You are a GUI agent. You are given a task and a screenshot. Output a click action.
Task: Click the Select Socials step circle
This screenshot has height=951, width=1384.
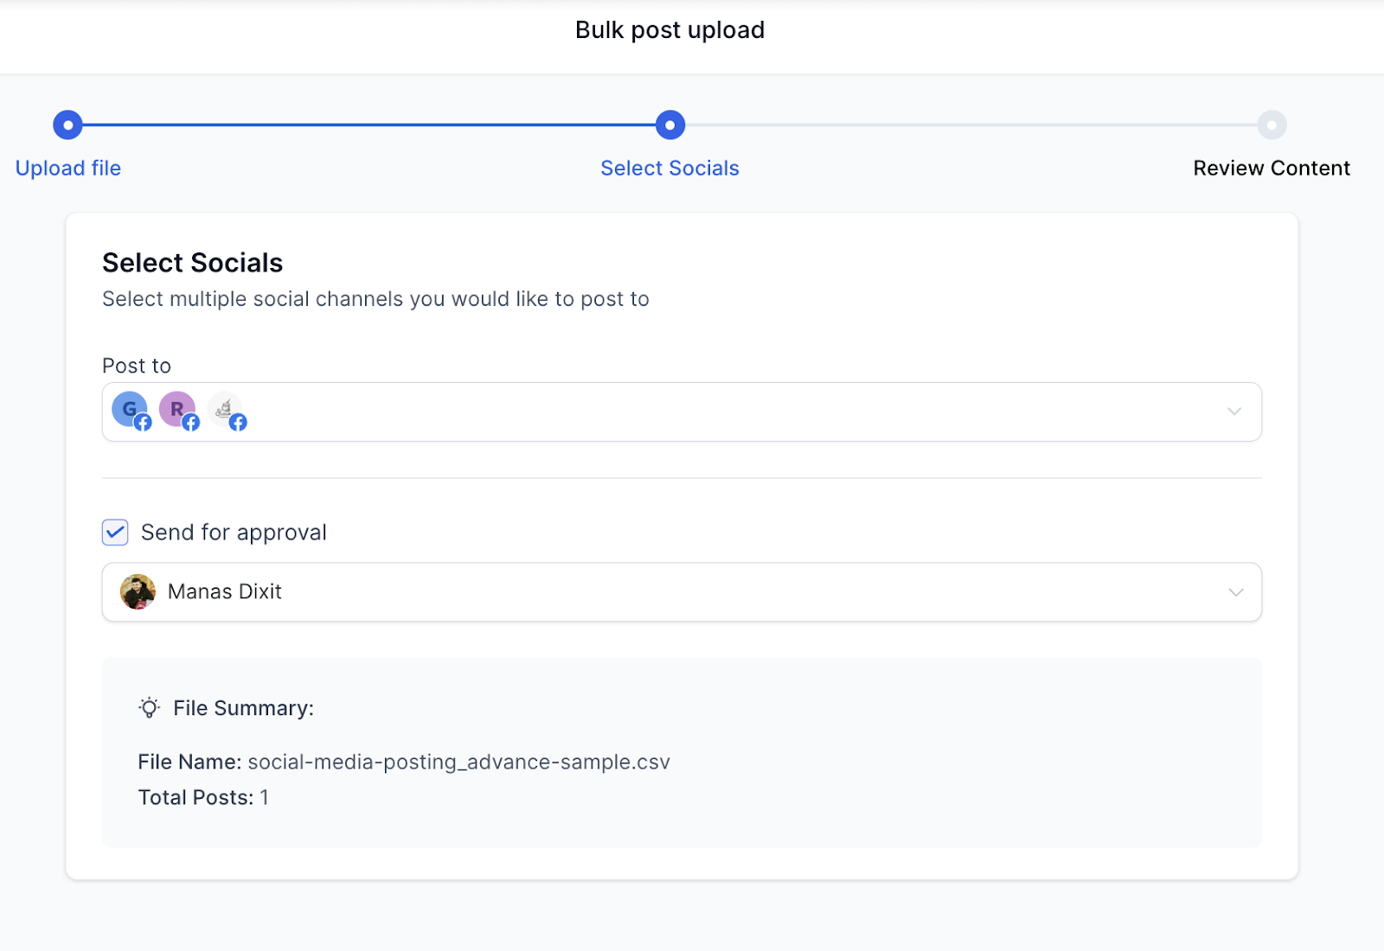click(670, 125)
